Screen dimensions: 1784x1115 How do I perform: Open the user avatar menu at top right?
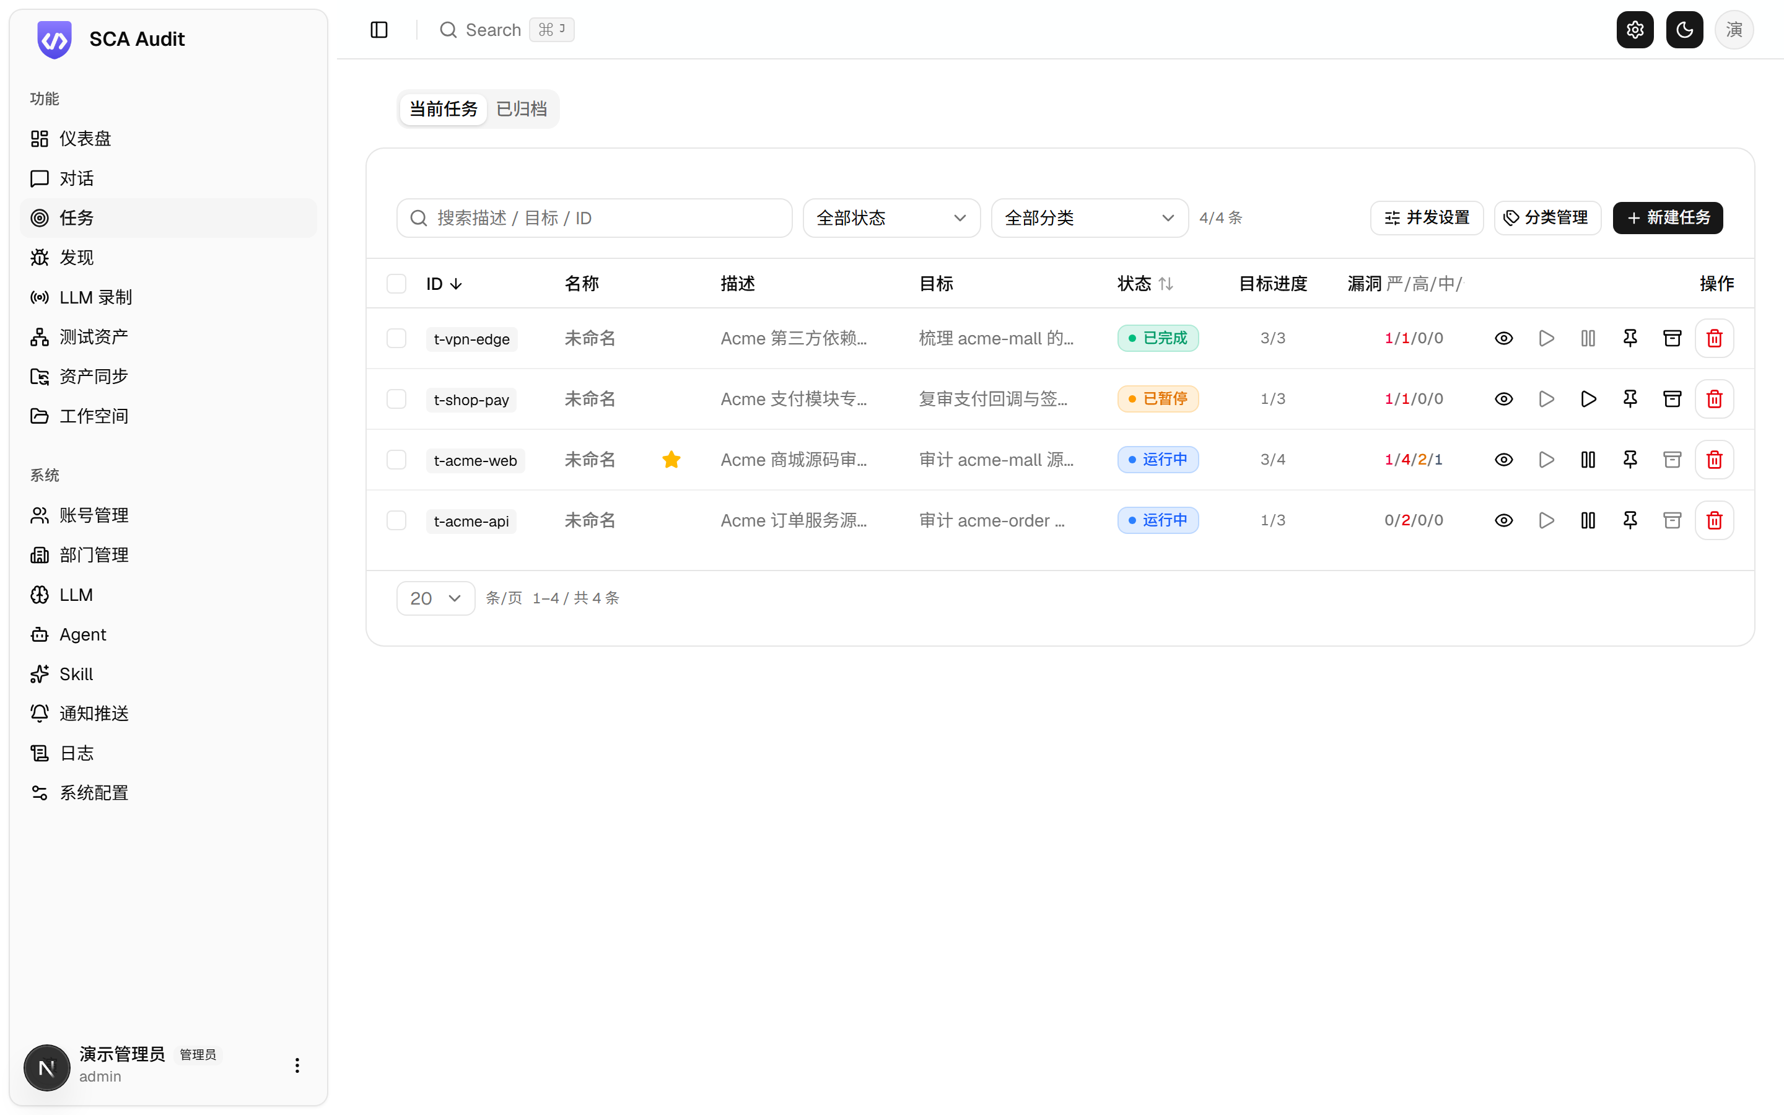(x=1734, y=30)
